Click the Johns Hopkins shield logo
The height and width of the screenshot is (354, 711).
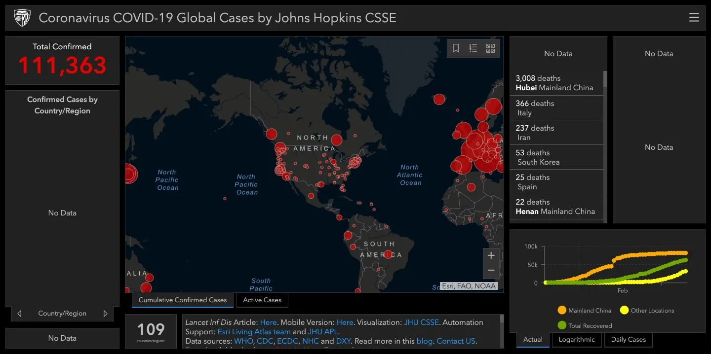(22, 18)
